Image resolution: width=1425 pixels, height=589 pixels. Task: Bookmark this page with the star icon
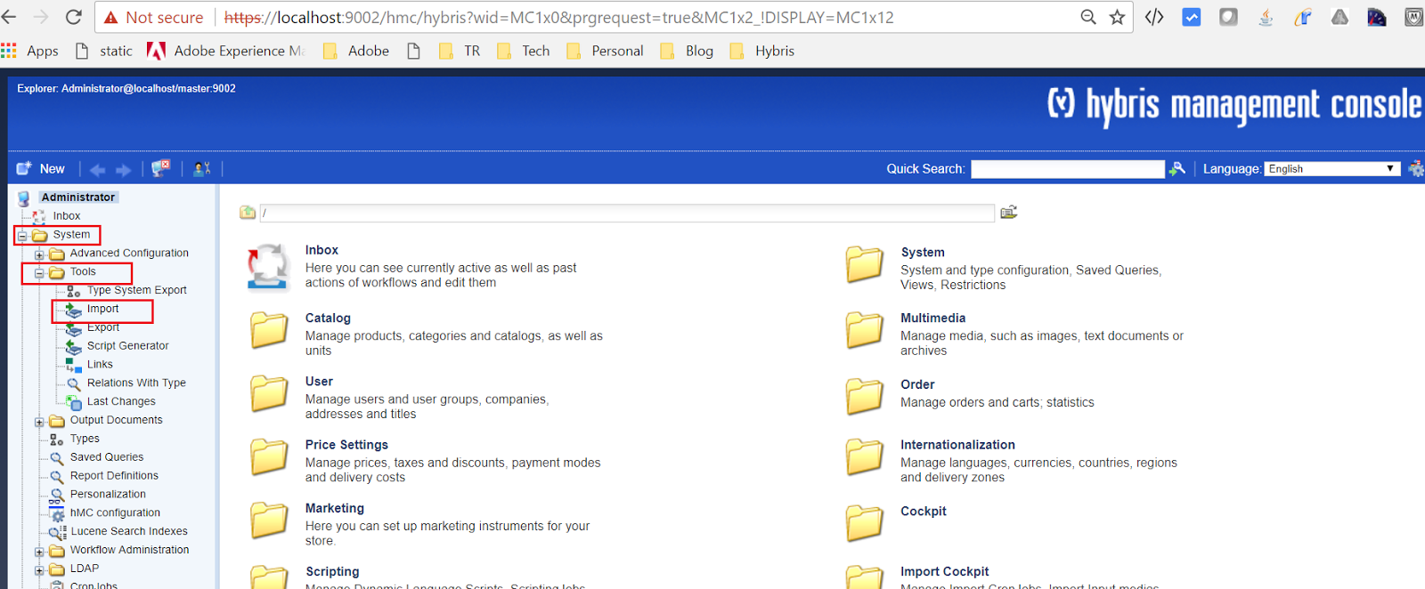pyautogui.click(x=1117, y=17)
